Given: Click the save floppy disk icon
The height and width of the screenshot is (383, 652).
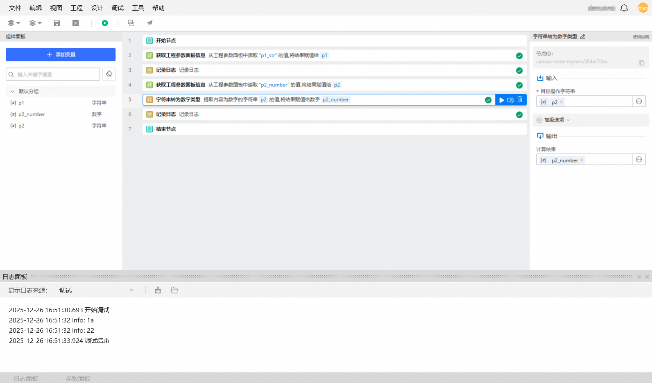Looking at the screenshot, I should [57, 23].
